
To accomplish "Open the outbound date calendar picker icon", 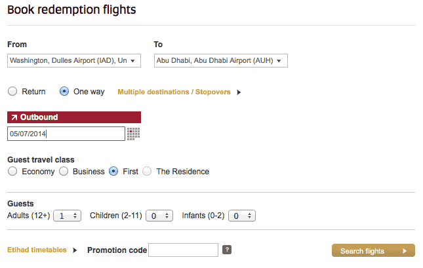I will pyautogui.click(x=134, y=134).
